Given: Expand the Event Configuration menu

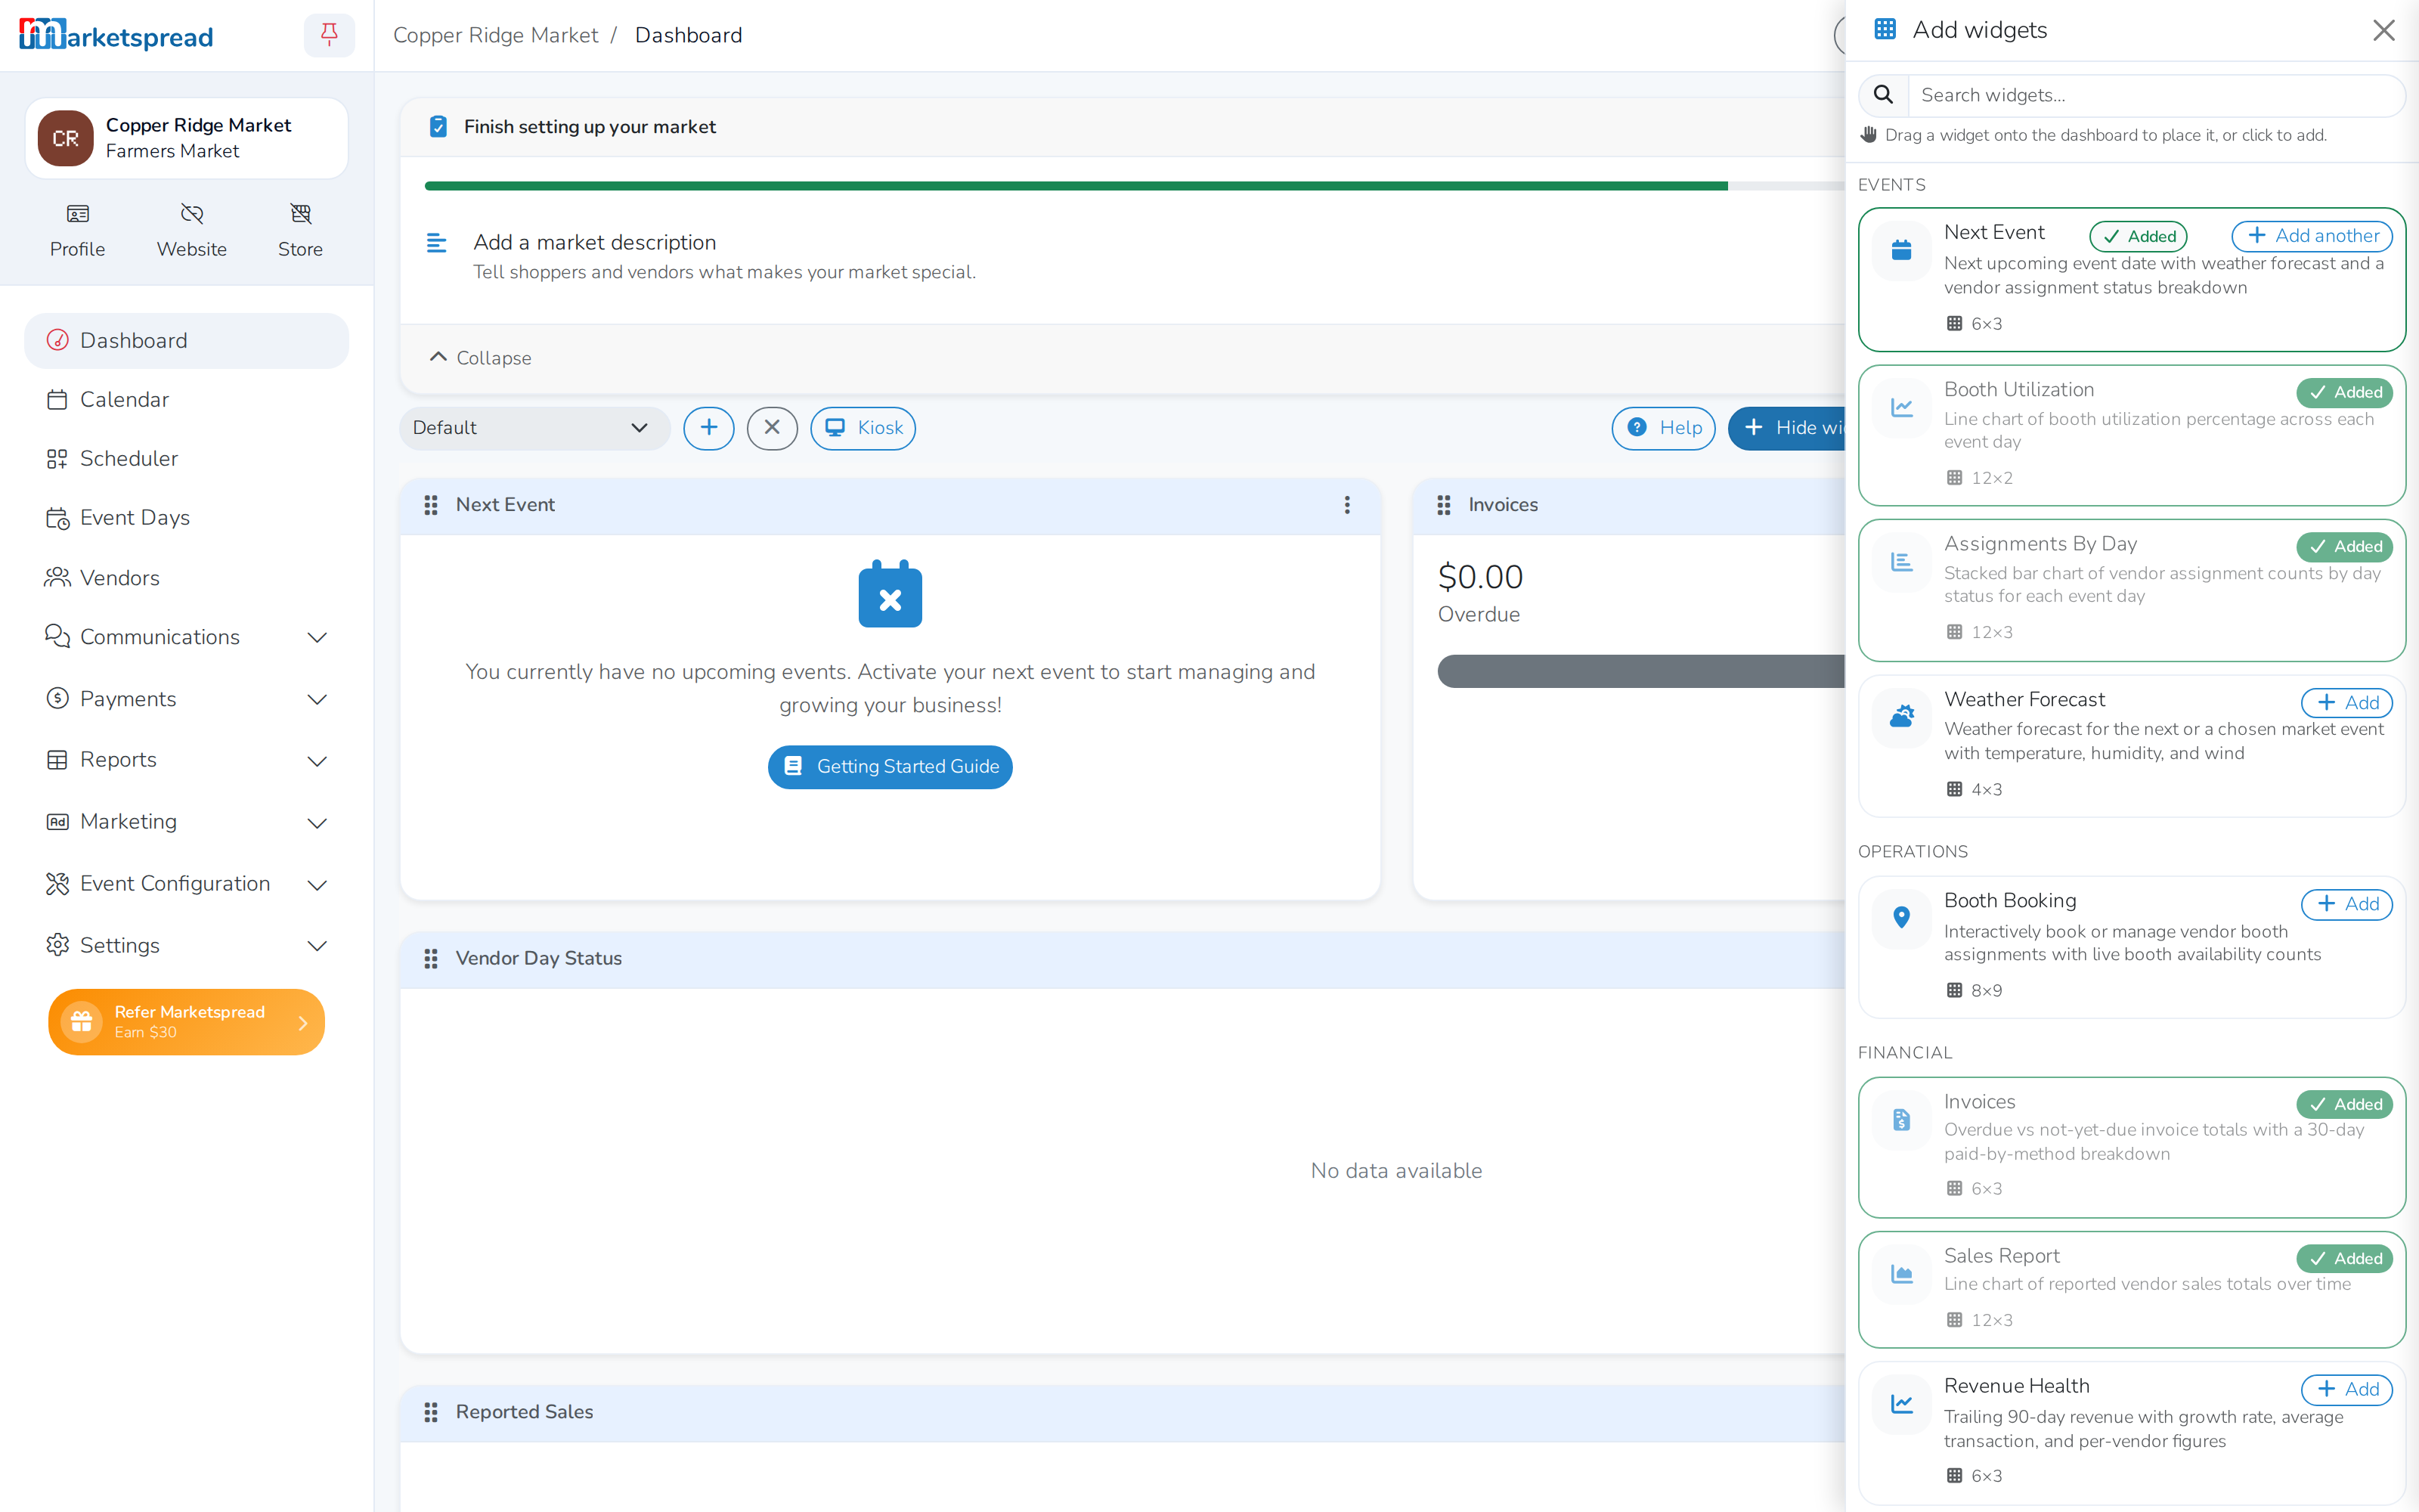Looking at the screenshot, I should click(187, 884).
